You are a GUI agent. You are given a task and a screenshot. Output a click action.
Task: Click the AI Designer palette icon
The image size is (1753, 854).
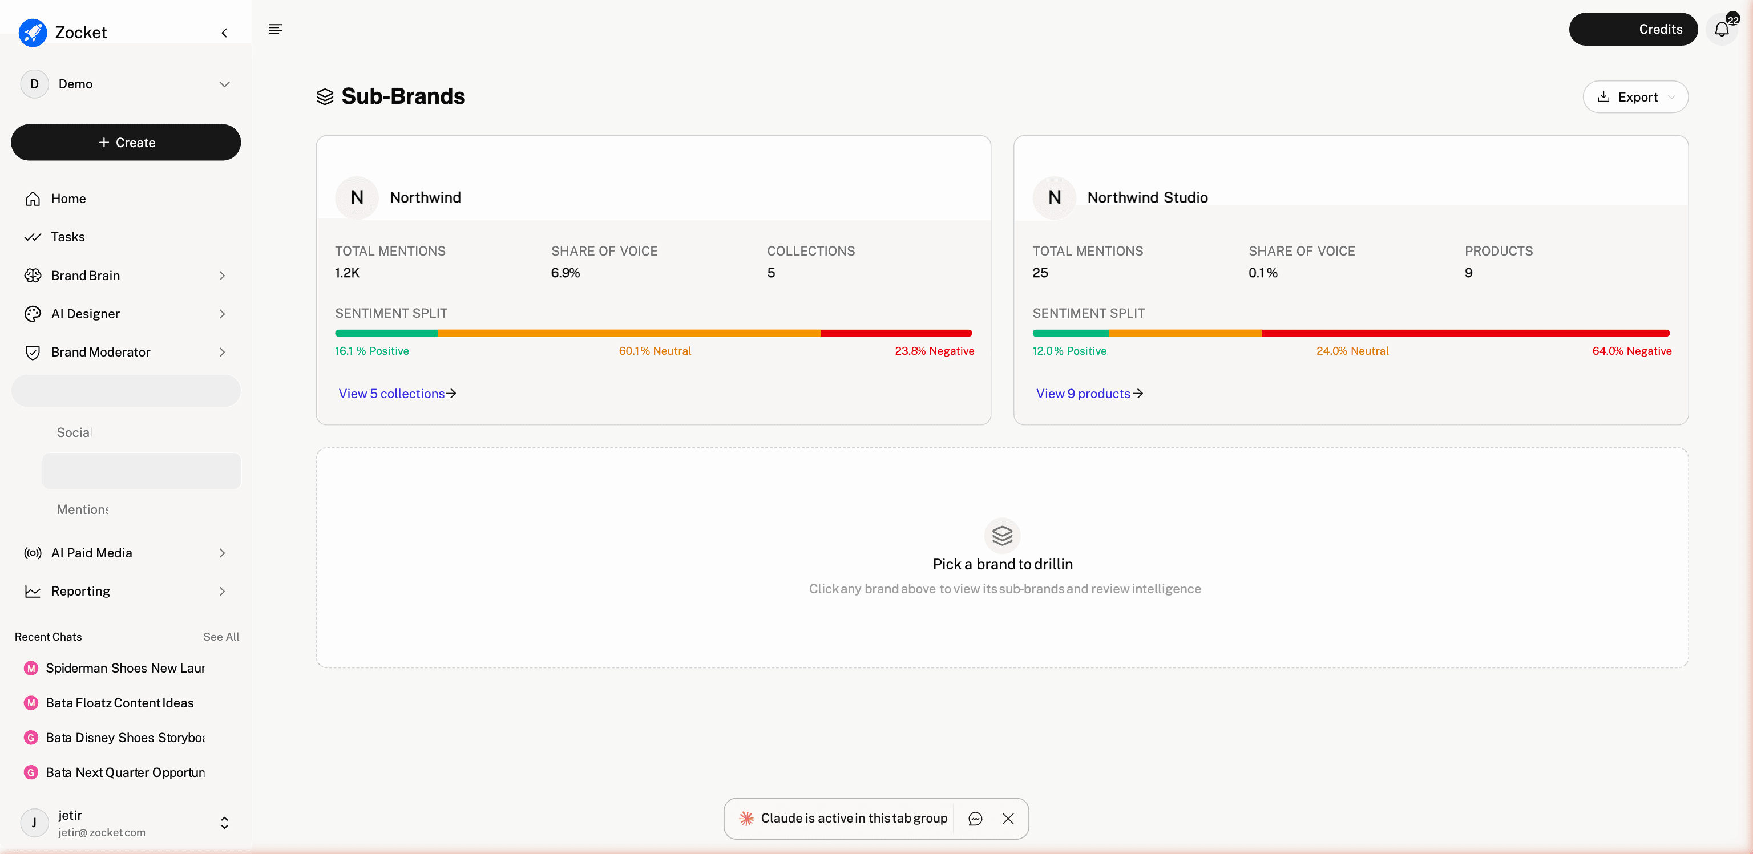coord(33,314)
